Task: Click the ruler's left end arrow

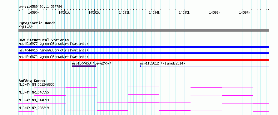Action: coord(19,10)
